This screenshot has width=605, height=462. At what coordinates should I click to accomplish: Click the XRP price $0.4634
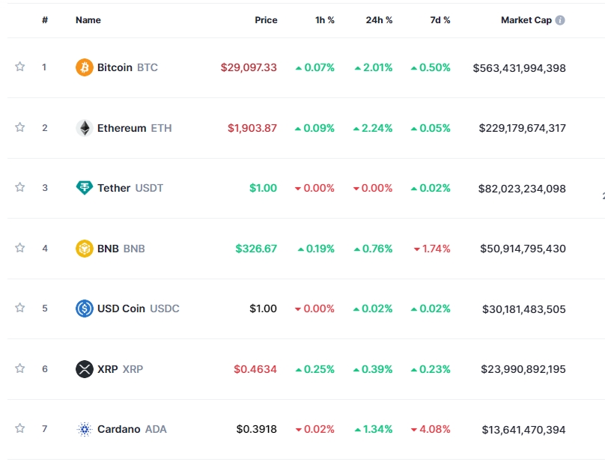255,369
